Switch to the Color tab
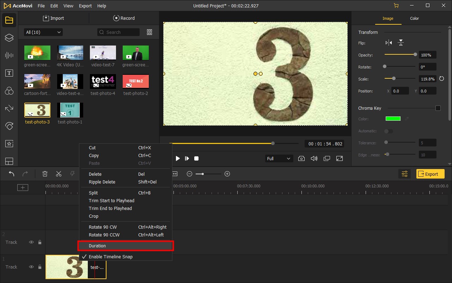The image size is (452, 283). click(414, 18)
